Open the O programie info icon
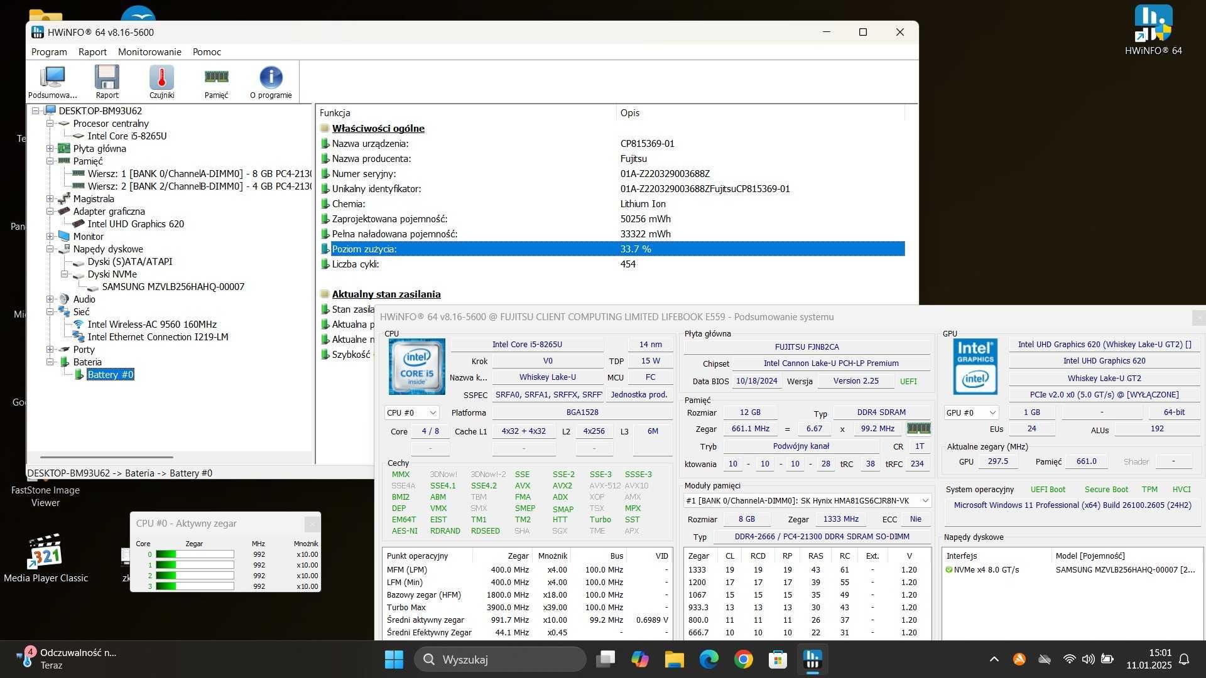Viewport: 1206px width, 678px height. point(271,82)
